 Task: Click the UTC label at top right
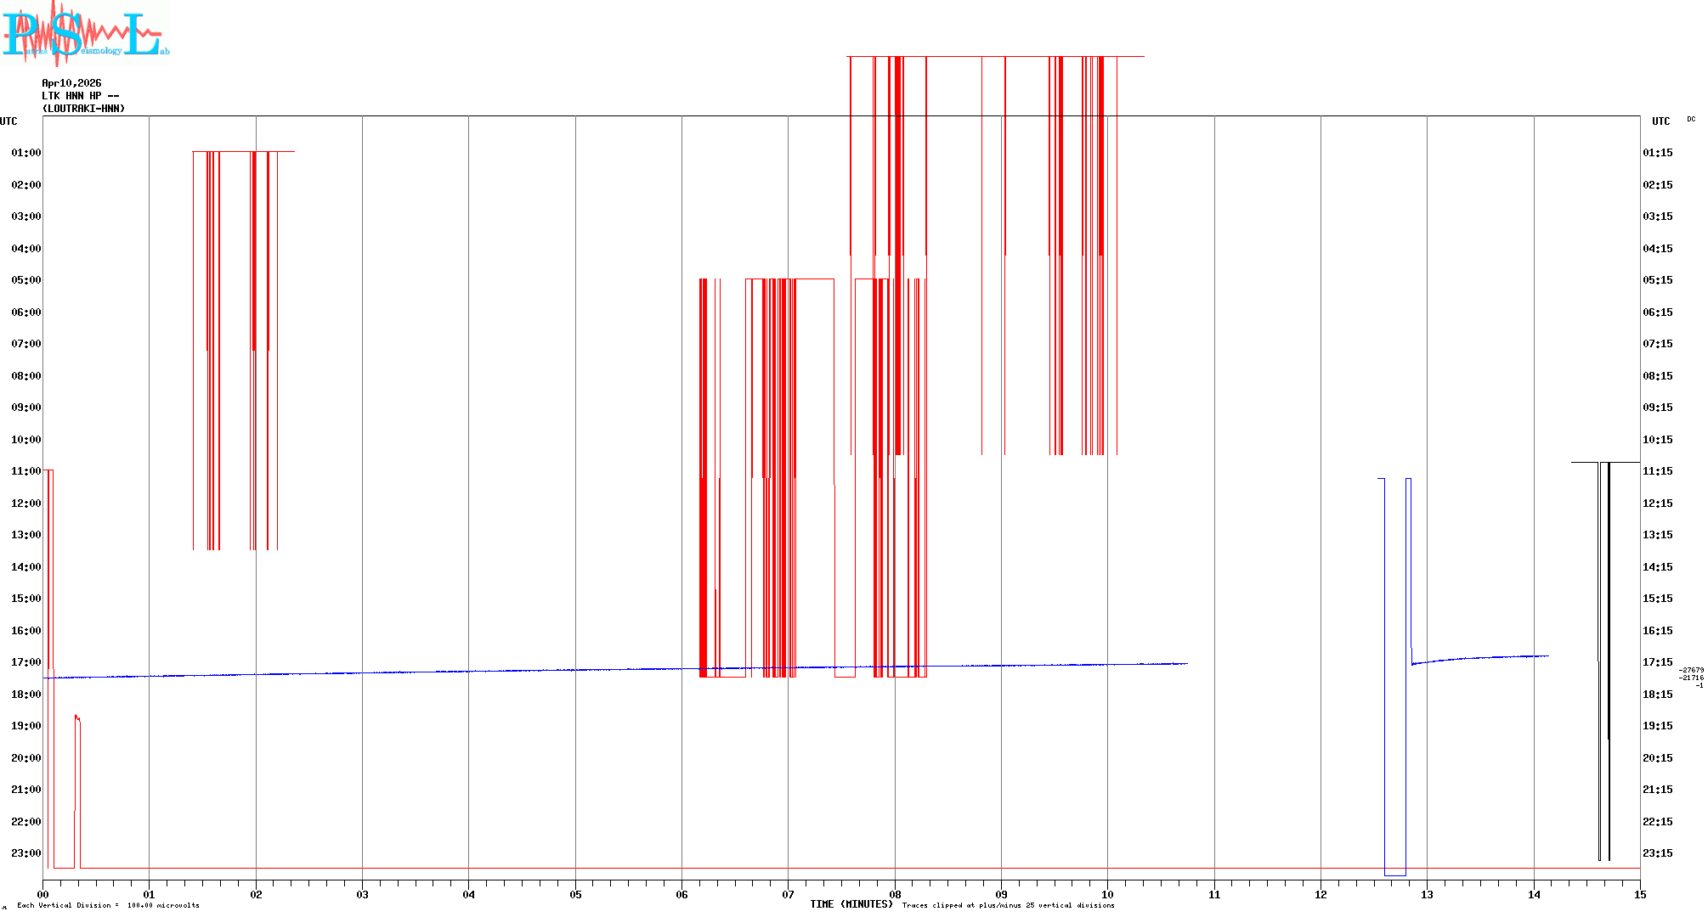[1660, 121]
